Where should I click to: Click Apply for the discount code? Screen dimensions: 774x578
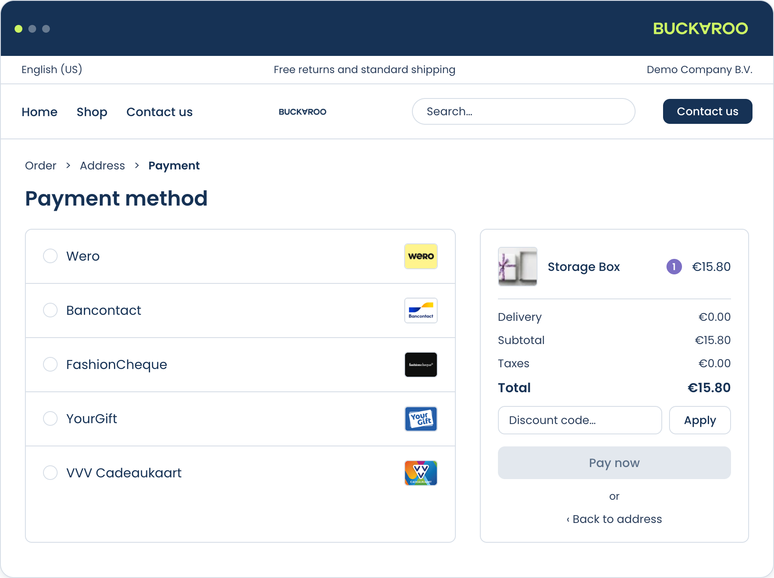[x=700, y=420]
